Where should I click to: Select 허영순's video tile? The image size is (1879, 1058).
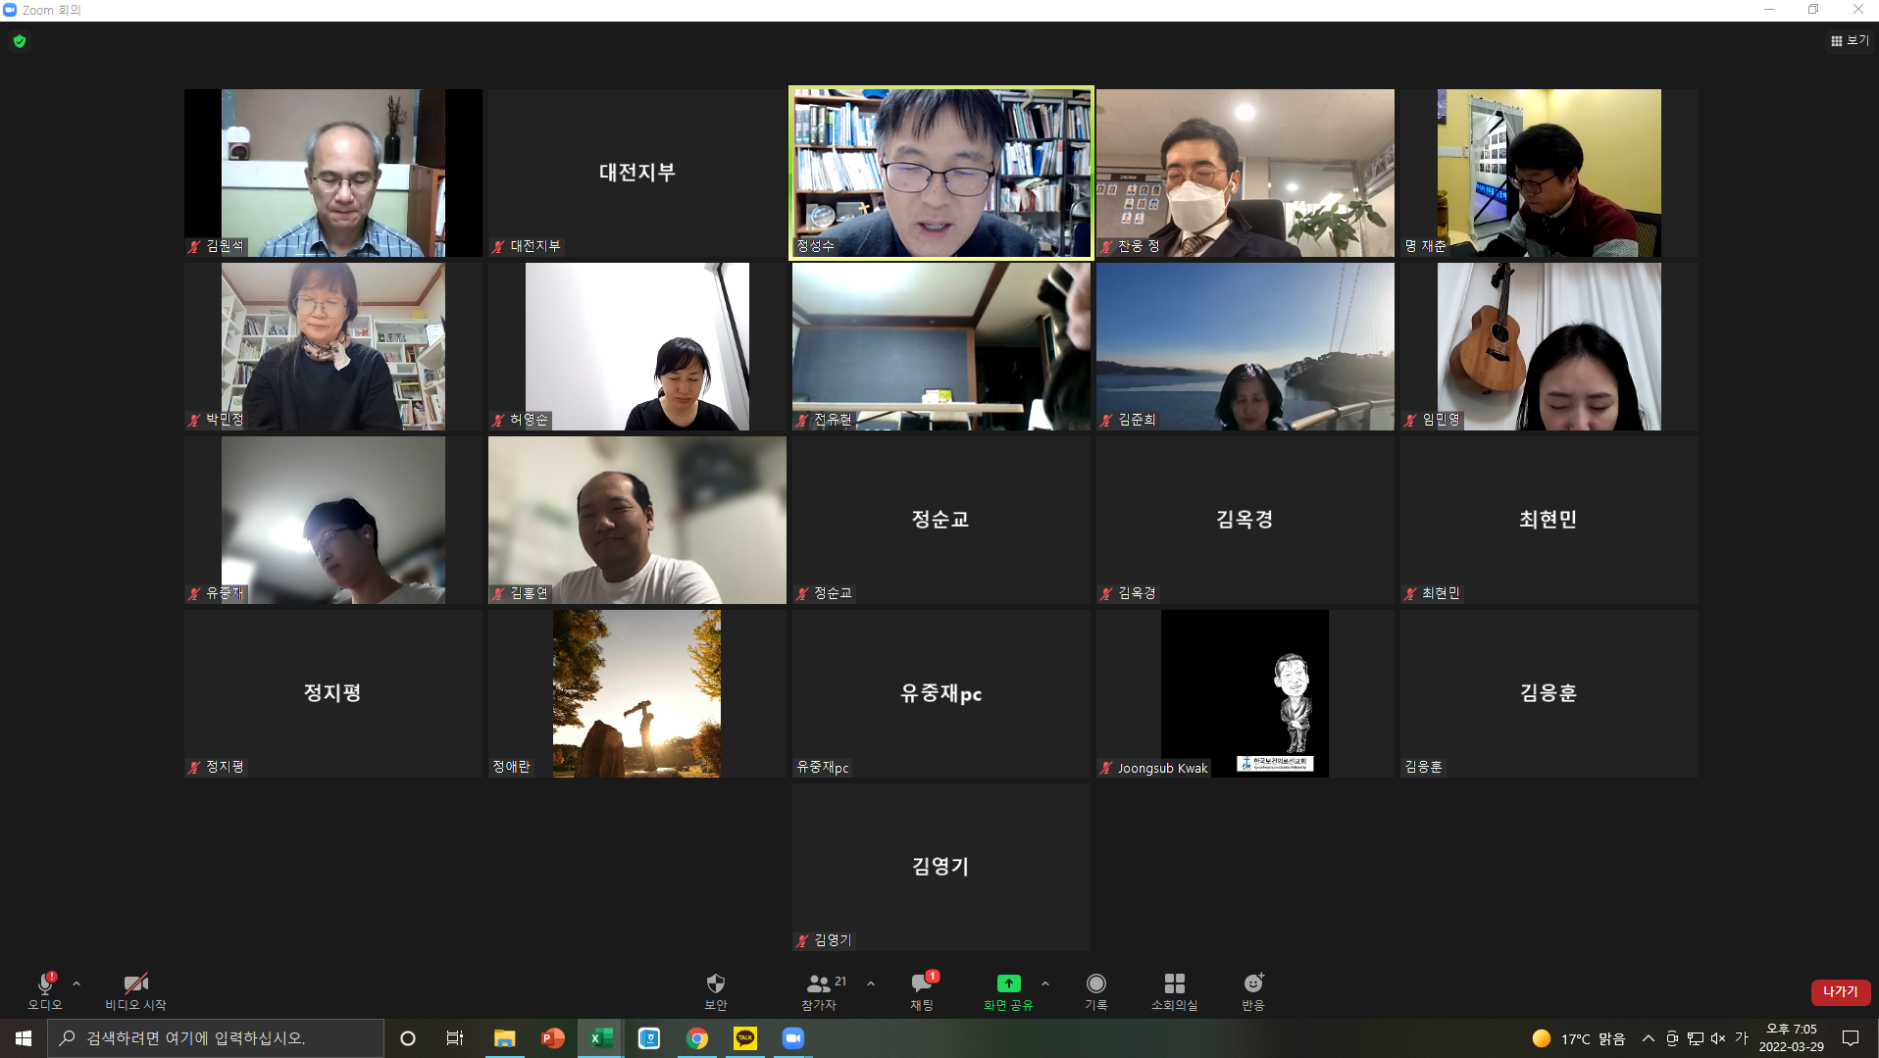coord(637,346)
